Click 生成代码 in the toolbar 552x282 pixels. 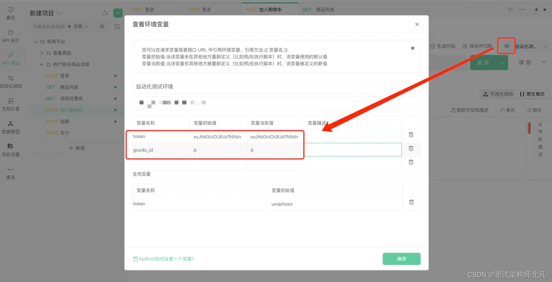[443, 46]
